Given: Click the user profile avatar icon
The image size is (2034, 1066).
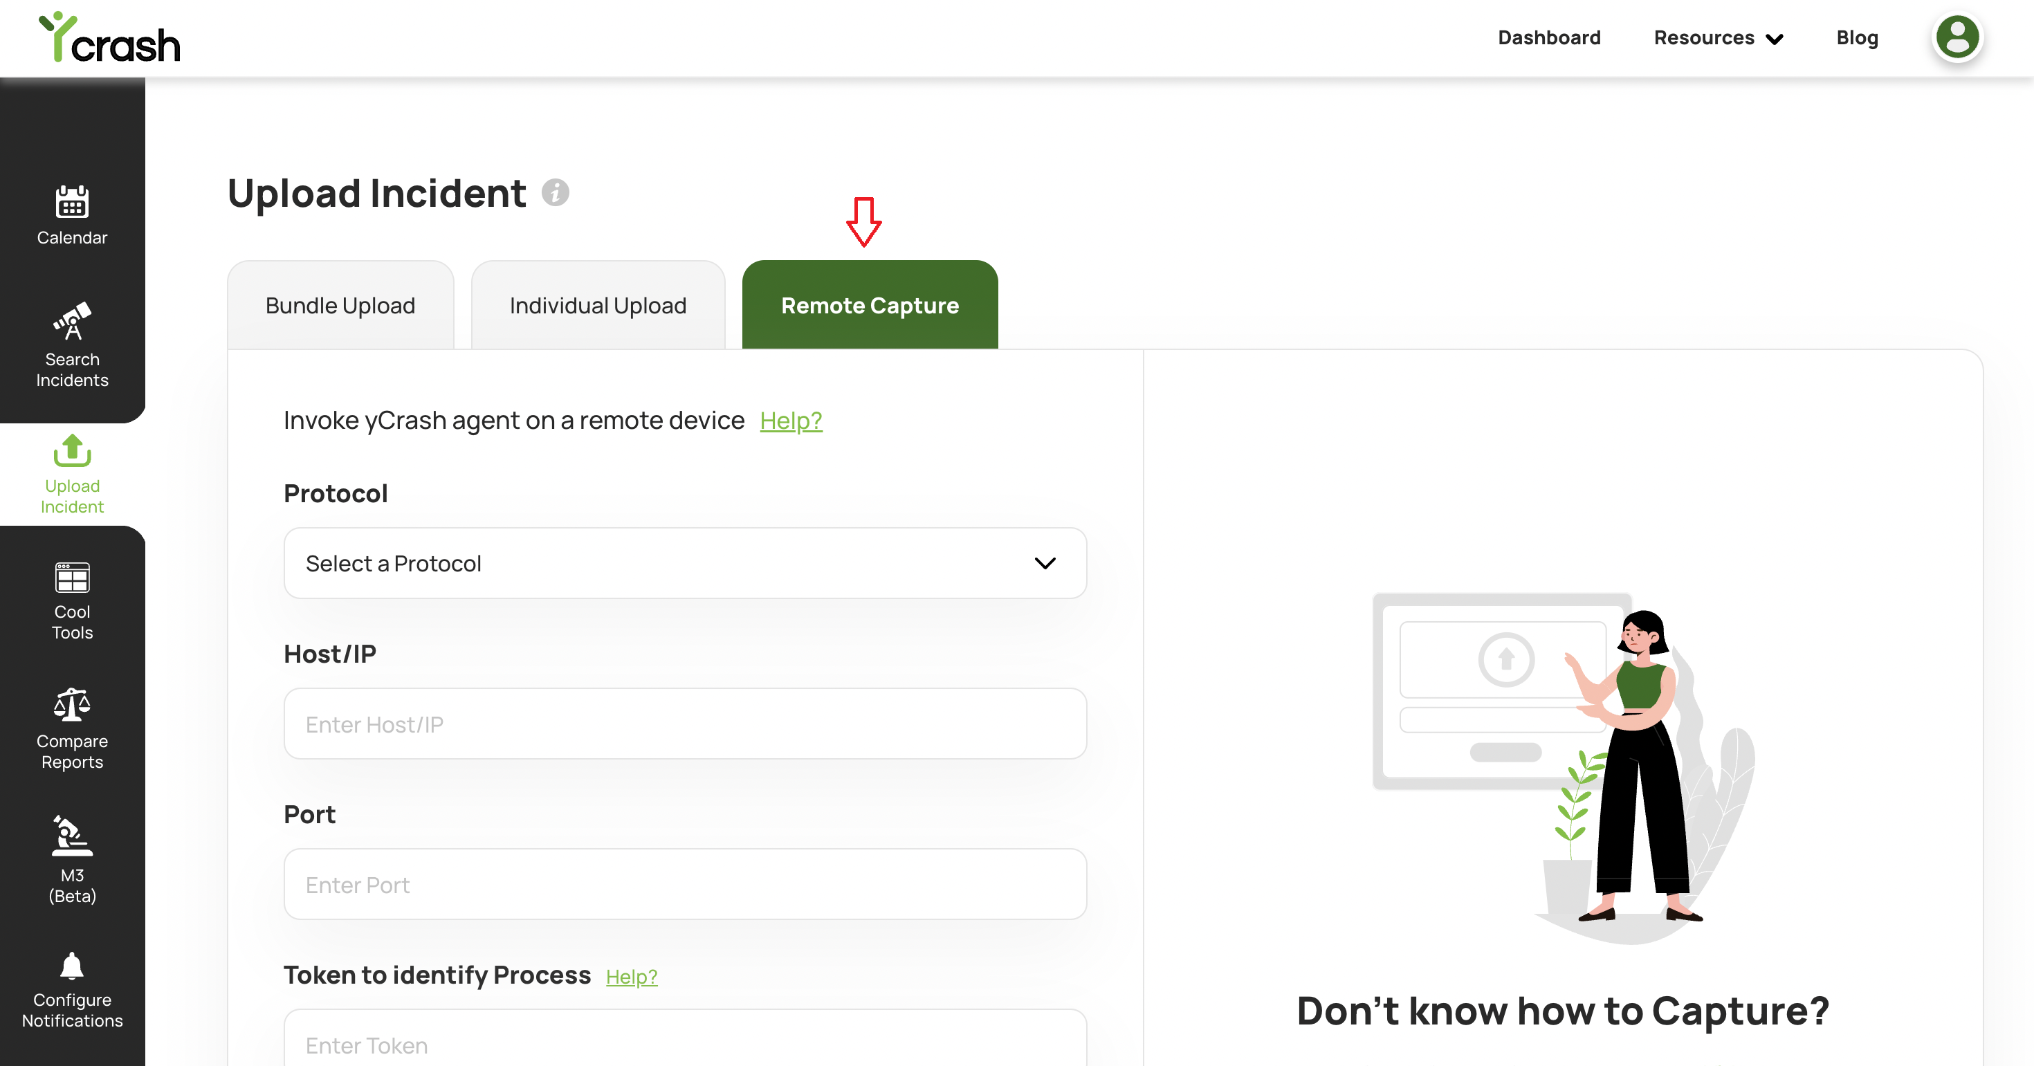Looking at the screenshot, I should (x=1957, y=37).
